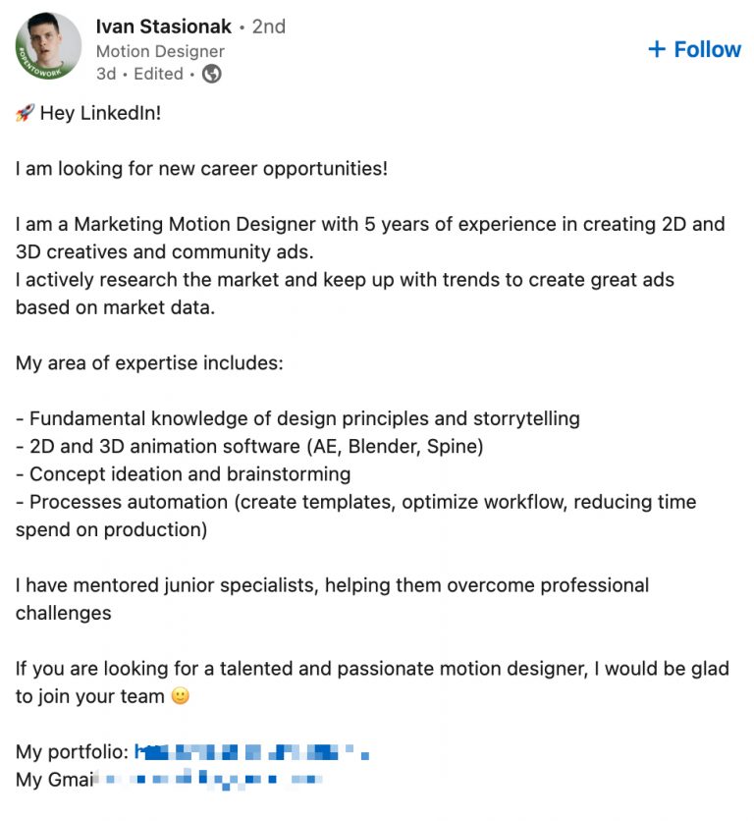Click the dot between 3d and Edited
The width and height of the screenshot is (754, 821).
(x=126, y=74)
